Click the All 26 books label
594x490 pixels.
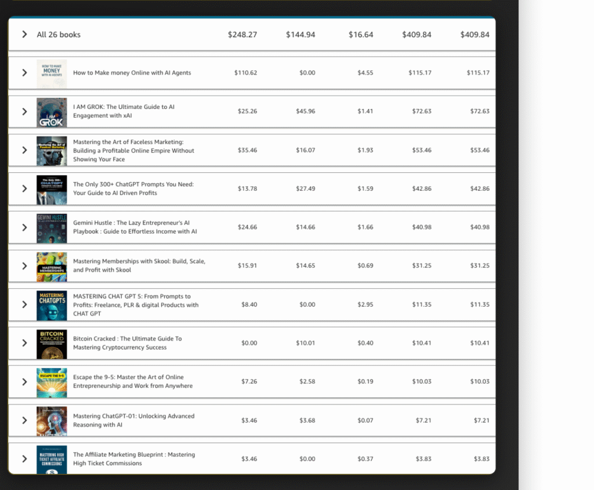tap(59, 34)
